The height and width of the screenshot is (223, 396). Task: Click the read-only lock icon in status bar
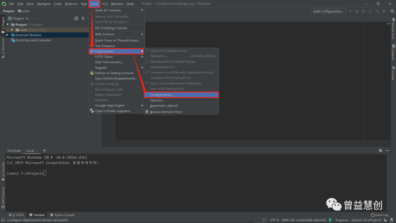385,220
